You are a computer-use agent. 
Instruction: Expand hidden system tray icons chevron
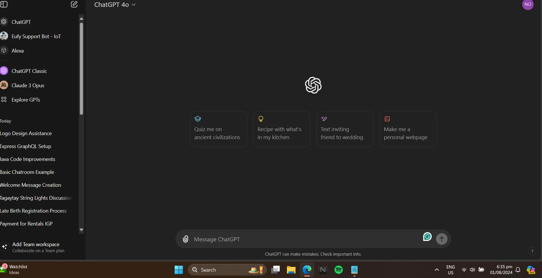click(437, 270)
